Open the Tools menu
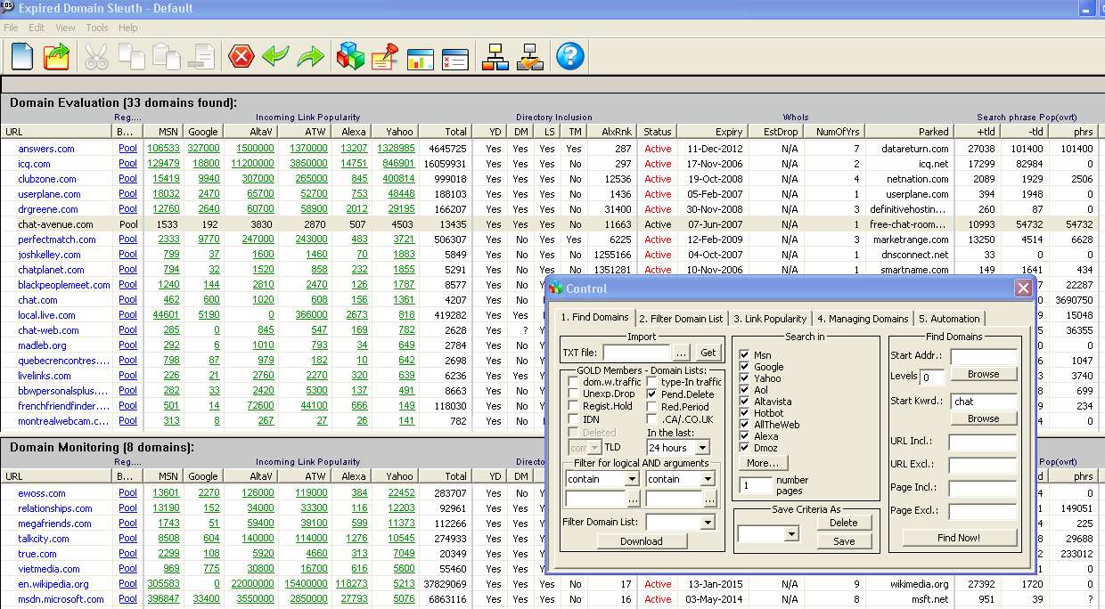 [97, 28]
